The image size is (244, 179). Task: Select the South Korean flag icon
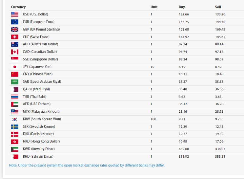[15, 119]
